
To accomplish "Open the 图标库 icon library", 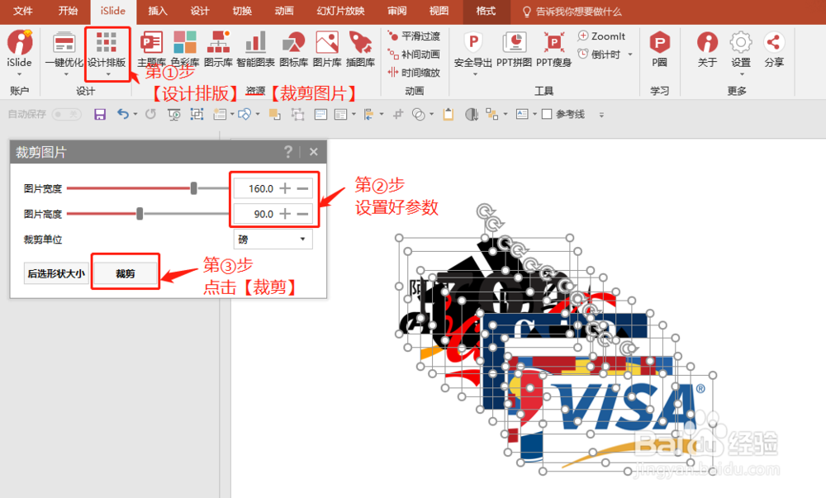I will coord(293,49).
